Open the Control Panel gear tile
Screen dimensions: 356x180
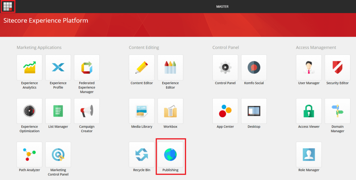pos(225,67)
